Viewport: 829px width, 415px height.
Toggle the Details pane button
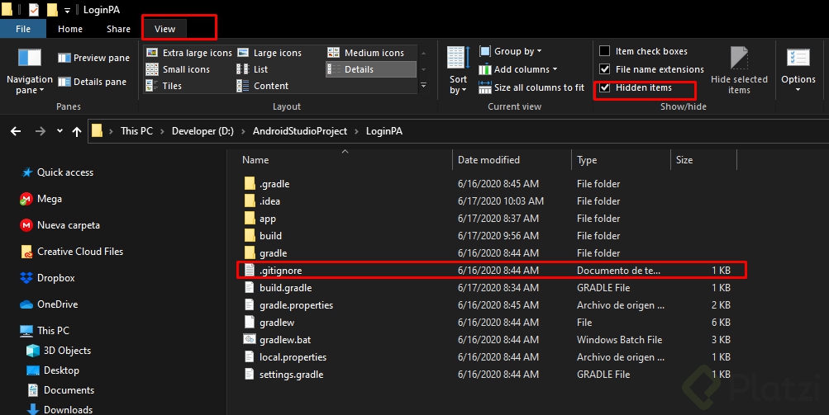coord(92,82)
